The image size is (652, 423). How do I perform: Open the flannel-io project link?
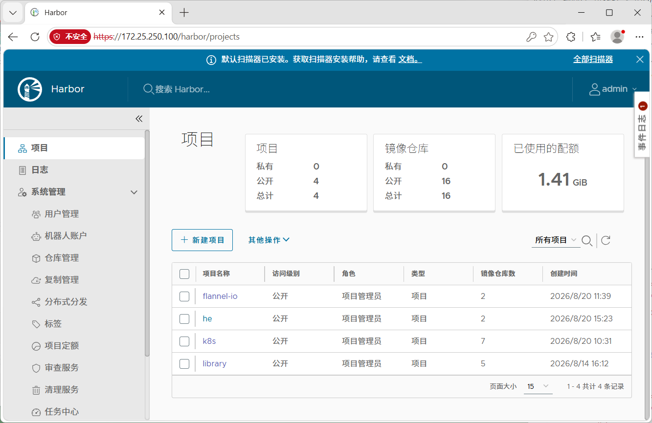tap(220, 296)
